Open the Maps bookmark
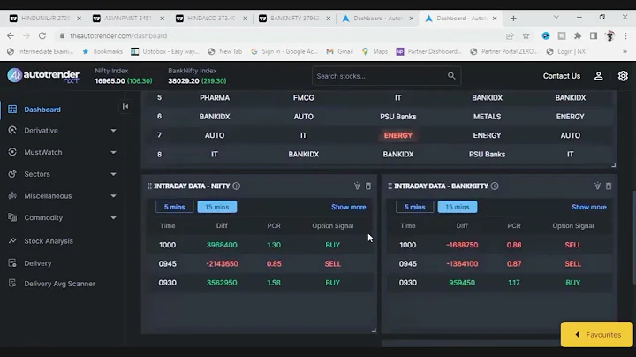636x357 pixels. (375, 51)
